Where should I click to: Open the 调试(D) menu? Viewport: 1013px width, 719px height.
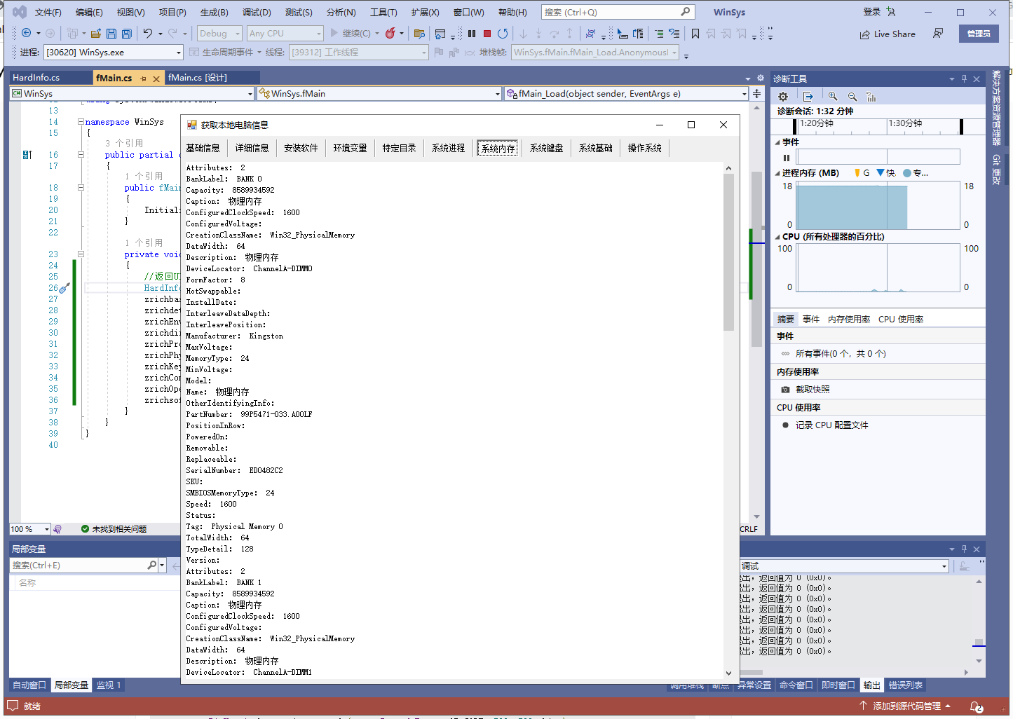(257, 12)
